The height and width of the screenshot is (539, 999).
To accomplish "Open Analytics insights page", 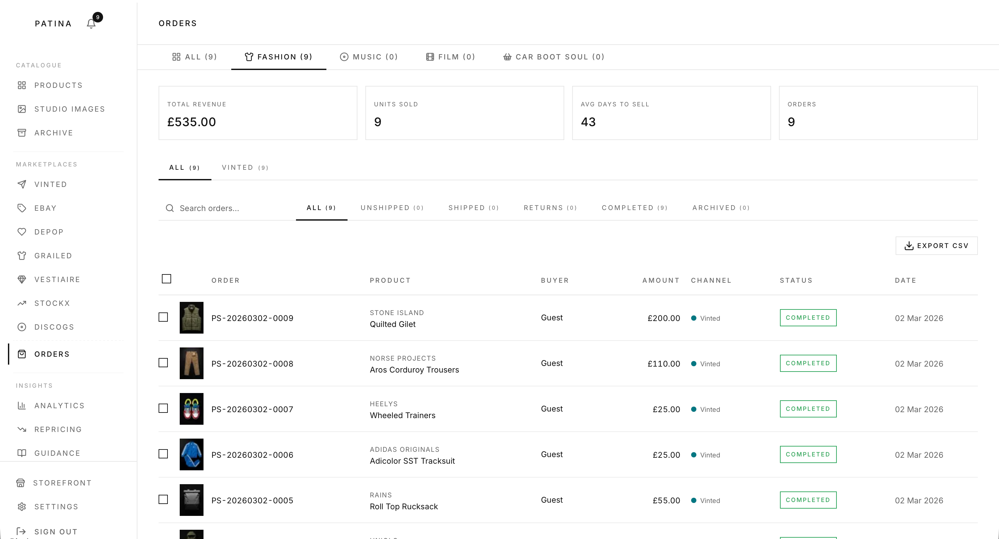I will pyautogui.click(x=59, y=406).
